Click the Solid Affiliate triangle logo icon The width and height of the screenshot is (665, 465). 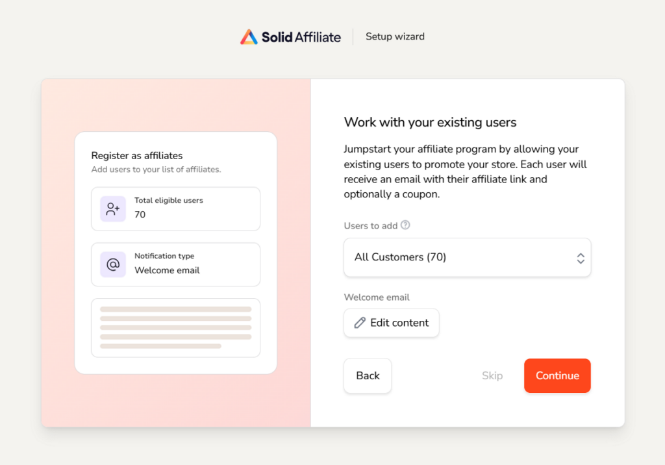point(249,36)
